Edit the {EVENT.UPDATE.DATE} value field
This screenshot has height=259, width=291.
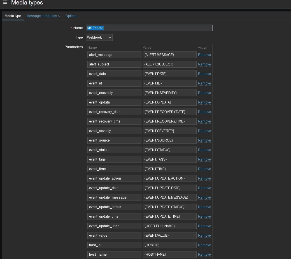coord(170,188)
